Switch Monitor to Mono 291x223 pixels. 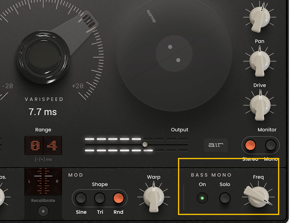[x=271, y=145]
